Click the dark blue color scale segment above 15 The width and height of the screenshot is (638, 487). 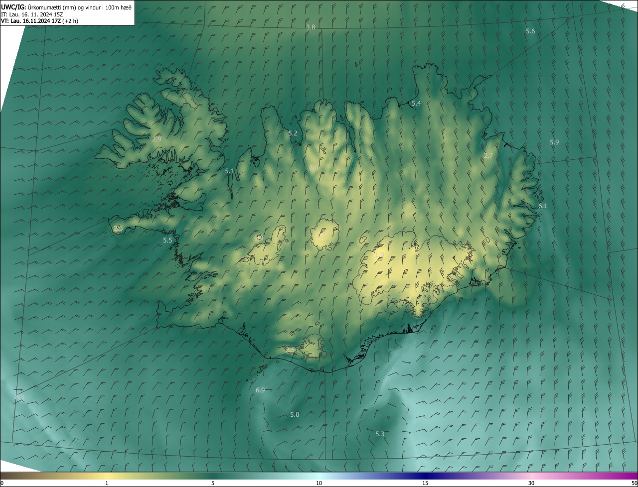pos(425,476)
